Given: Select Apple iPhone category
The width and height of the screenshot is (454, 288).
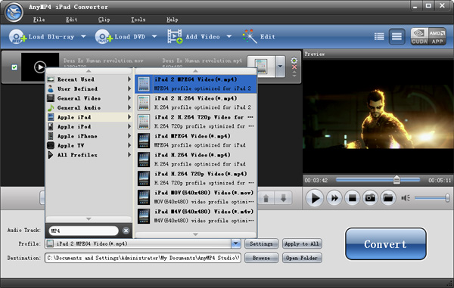Looking at the screenshot, I should [x=89, y=136].
